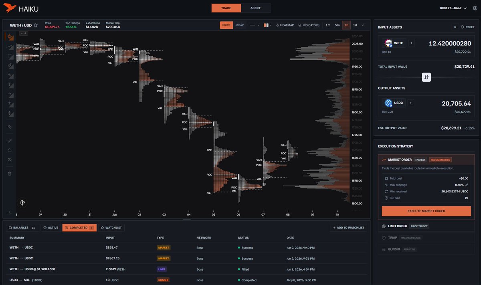Switch chart to MCAP mode

pyautogui.click(x=240, y=25)
